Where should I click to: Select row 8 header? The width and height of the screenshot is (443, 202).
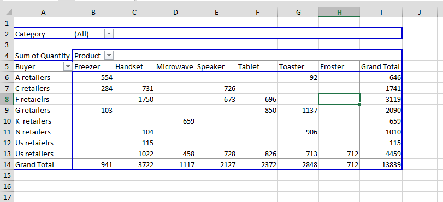pyautogui.click(x=7, y=99)
